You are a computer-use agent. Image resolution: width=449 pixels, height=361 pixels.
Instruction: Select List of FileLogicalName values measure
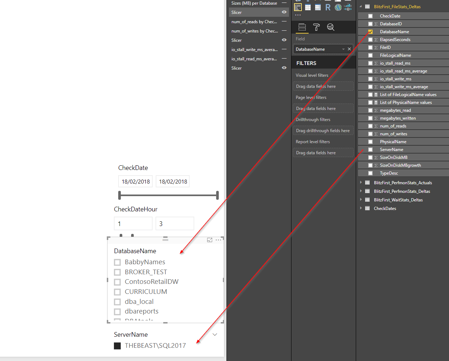coord(408,95)
